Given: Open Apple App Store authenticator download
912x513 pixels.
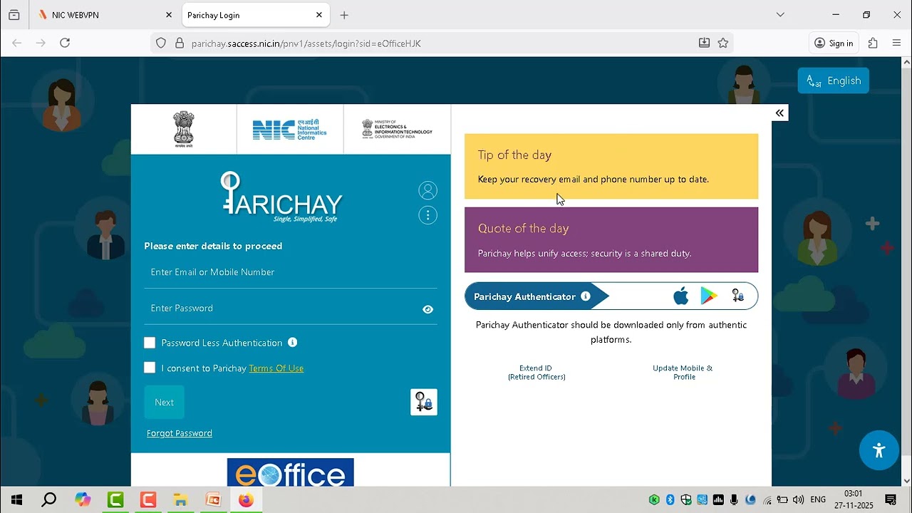Looking at the screenshot, I should 681,296.
